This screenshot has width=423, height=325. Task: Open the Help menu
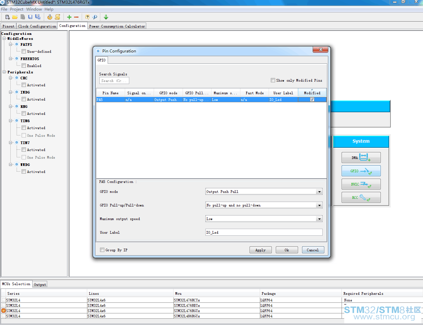tap(49, 9)
